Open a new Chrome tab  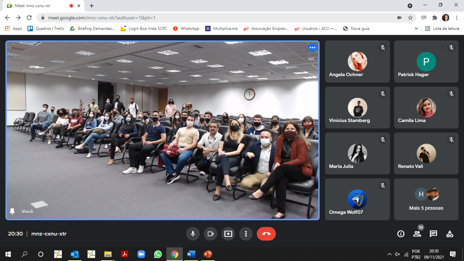(92, 6)
